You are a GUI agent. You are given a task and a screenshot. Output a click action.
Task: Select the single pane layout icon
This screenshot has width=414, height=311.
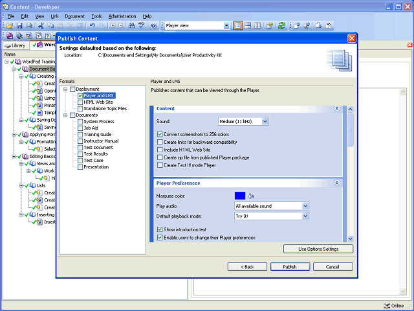point(238,26)
